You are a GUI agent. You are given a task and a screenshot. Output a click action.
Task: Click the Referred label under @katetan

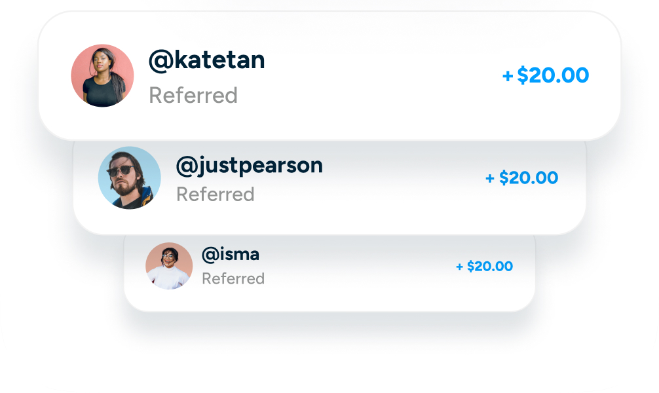(x=194, y=96)
